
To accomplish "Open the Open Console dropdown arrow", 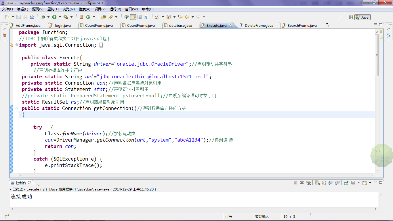I will coord(370,183).
